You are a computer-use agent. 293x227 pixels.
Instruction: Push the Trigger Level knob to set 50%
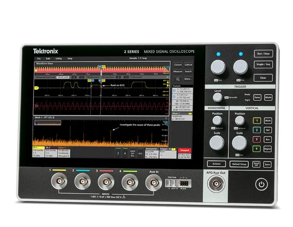218,98
